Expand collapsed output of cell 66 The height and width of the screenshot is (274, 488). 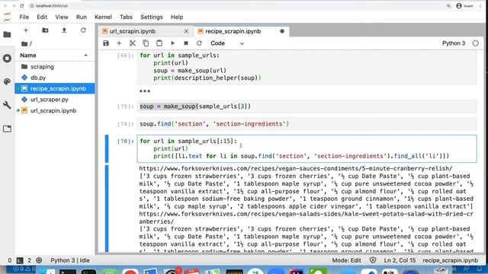pyautogui.click(x=145, y=91)
